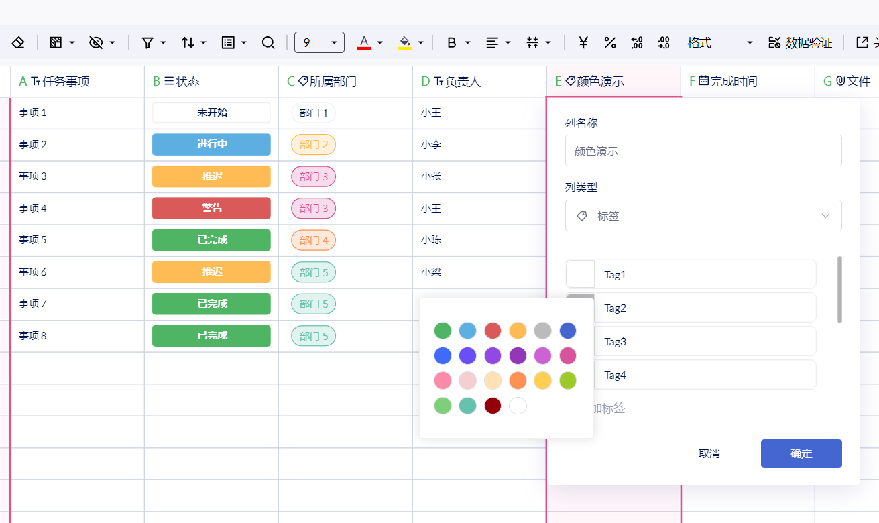Click the 小梁 assignee cell
The height and width of the screenshot is (523, 879).
[479, 272]
